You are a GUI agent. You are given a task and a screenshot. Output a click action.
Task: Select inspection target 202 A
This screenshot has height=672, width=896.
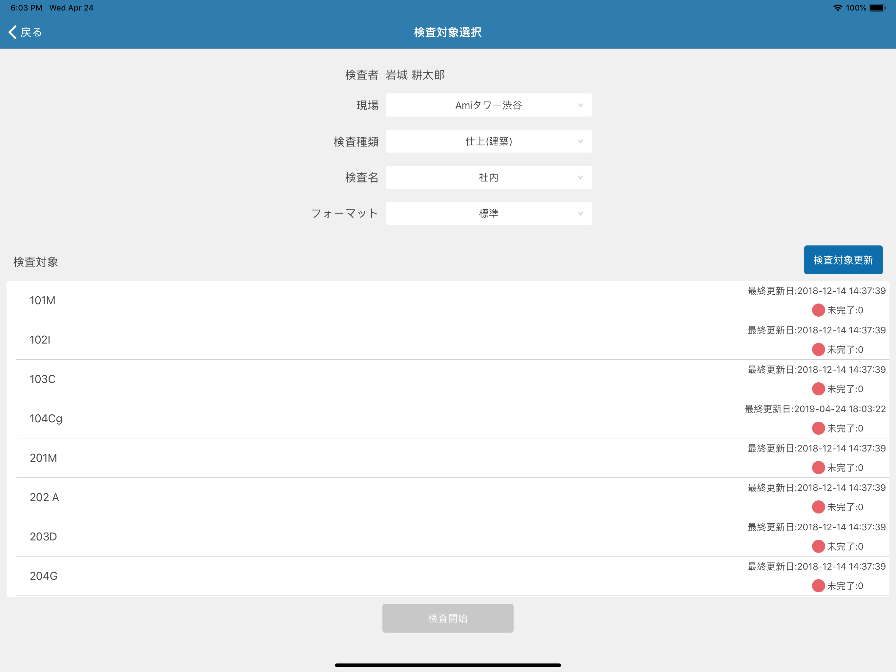448,497
